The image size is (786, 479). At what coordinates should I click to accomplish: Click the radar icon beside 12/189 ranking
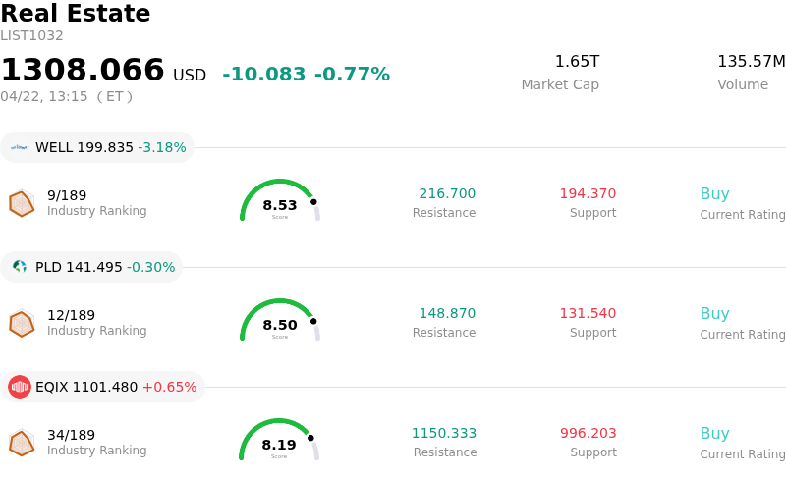[22, 323]
